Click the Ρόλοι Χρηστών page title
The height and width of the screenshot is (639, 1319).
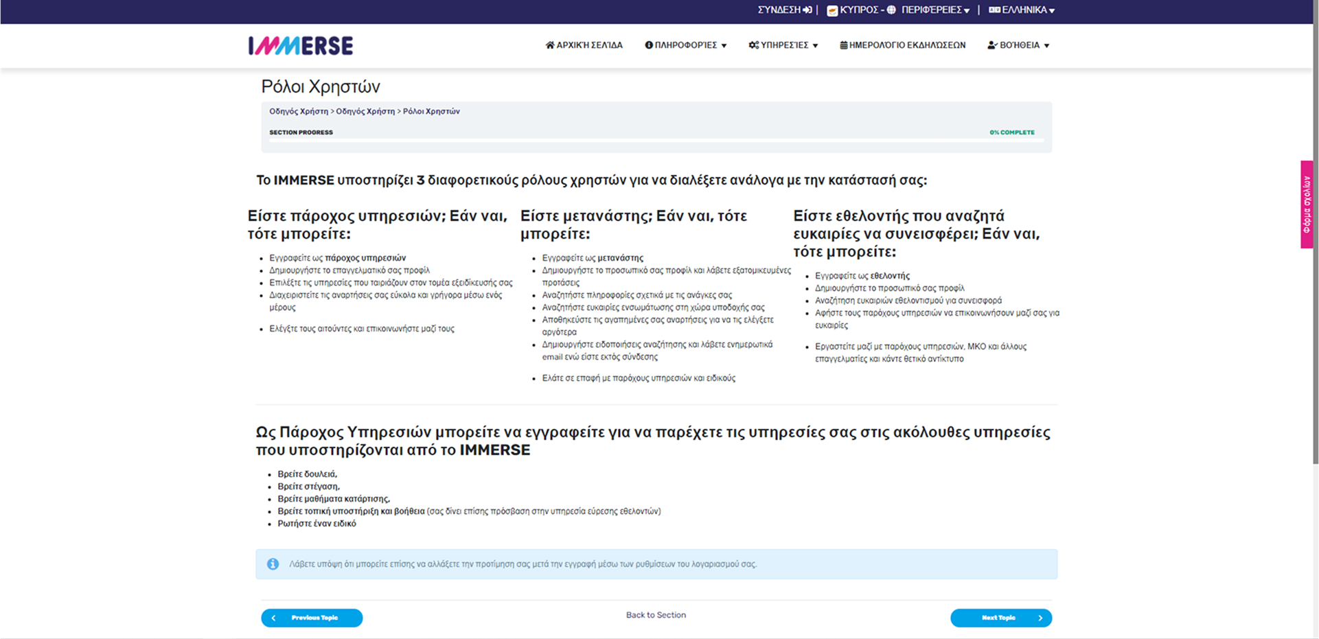pos(321,86)
